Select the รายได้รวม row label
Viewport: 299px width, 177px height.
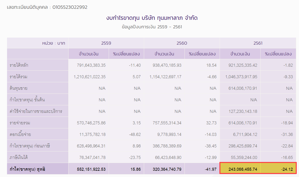(x=18, y=77)
